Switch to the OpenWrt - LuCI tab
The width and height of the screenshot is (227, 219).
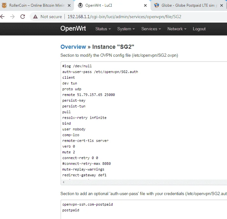[x=112, y=5]
